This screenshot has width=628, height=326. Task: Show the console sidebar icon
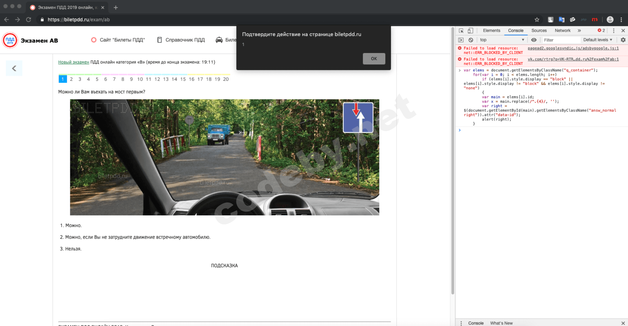click(x=461, y=40)
